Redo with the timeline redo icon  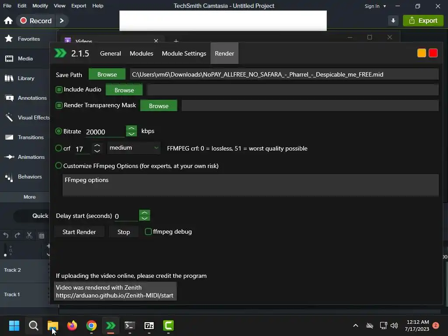coord(17,235)
